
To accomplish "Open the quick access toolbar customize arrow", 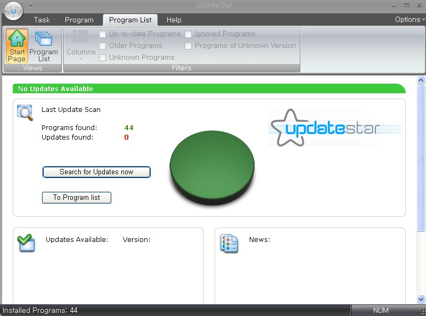I will coord(31,5).
